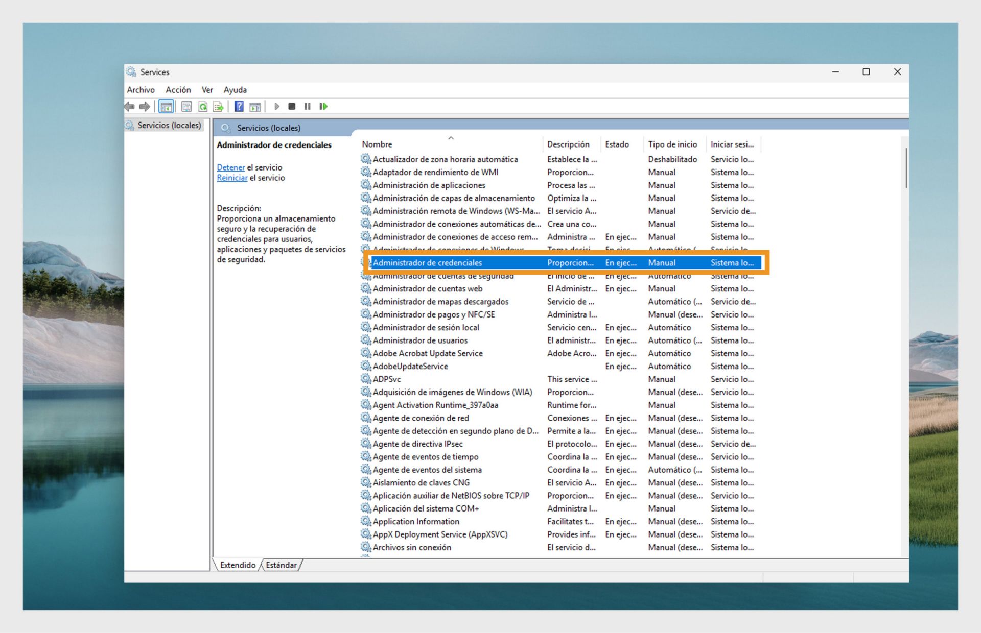Open the Ayuda menu
The height and width of the screenshot is (633, 981).
tap(235, 90)
